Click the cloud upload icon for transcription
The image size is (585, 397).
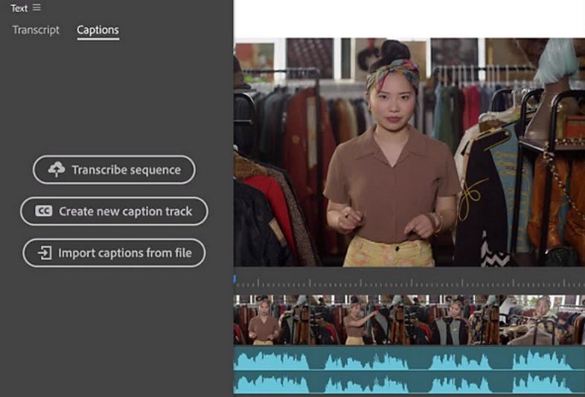(57, 170)
